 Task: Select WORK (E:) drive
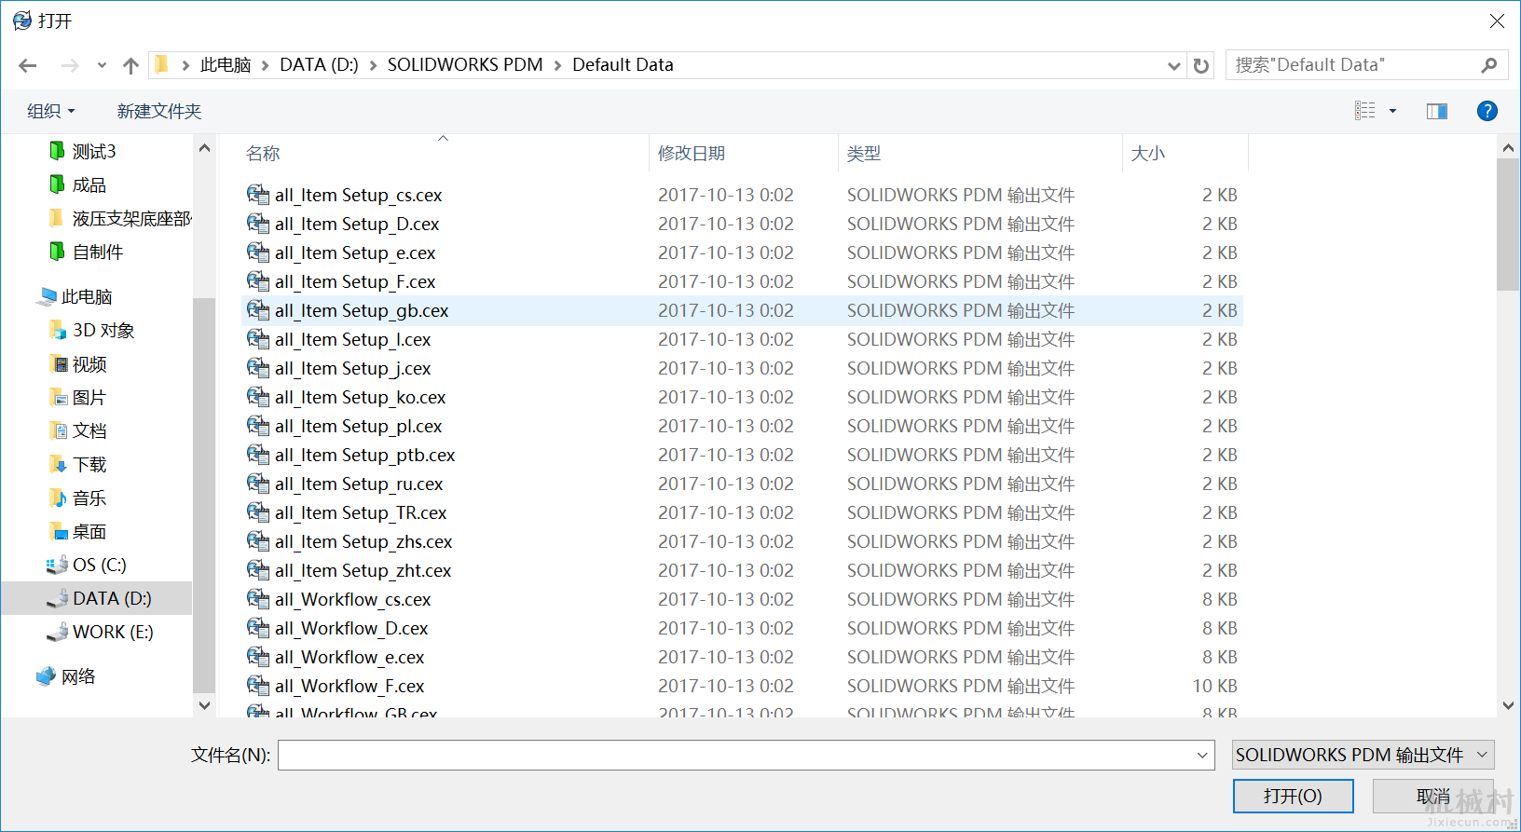[113, 632]
